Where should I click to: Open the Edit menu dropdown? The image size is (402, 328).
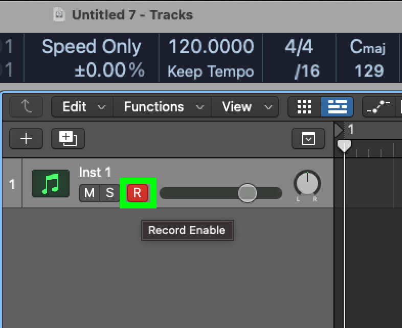(x=82, y=107)
